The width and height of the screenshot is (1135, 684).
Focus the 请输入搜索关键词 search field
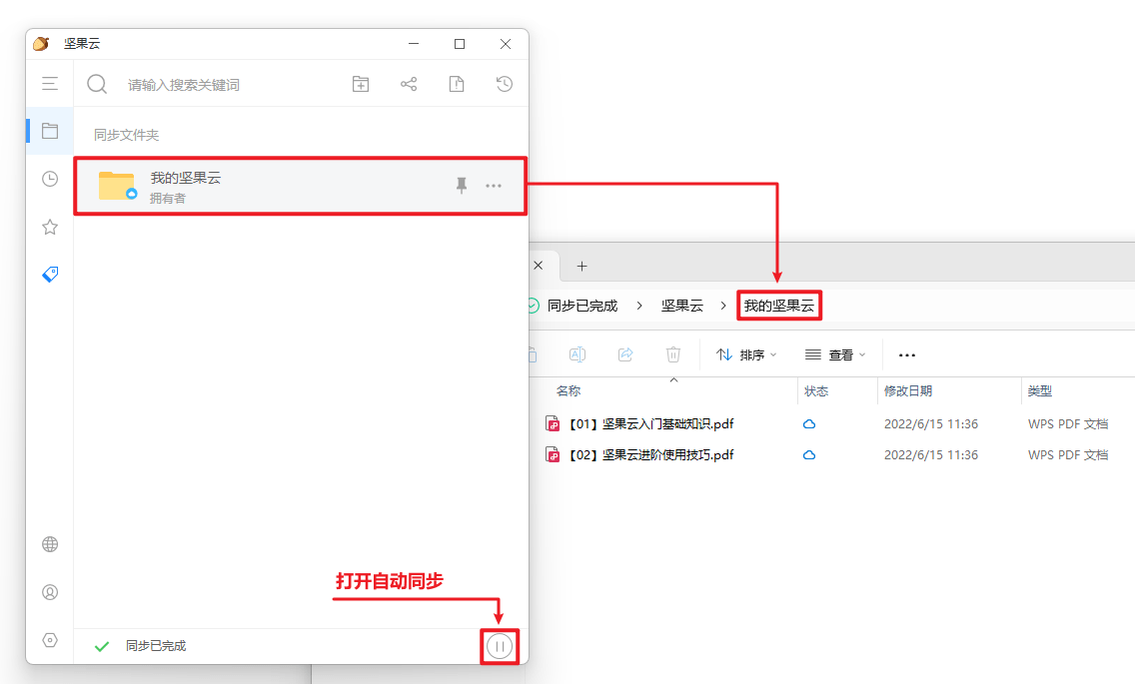click(184, 85)
